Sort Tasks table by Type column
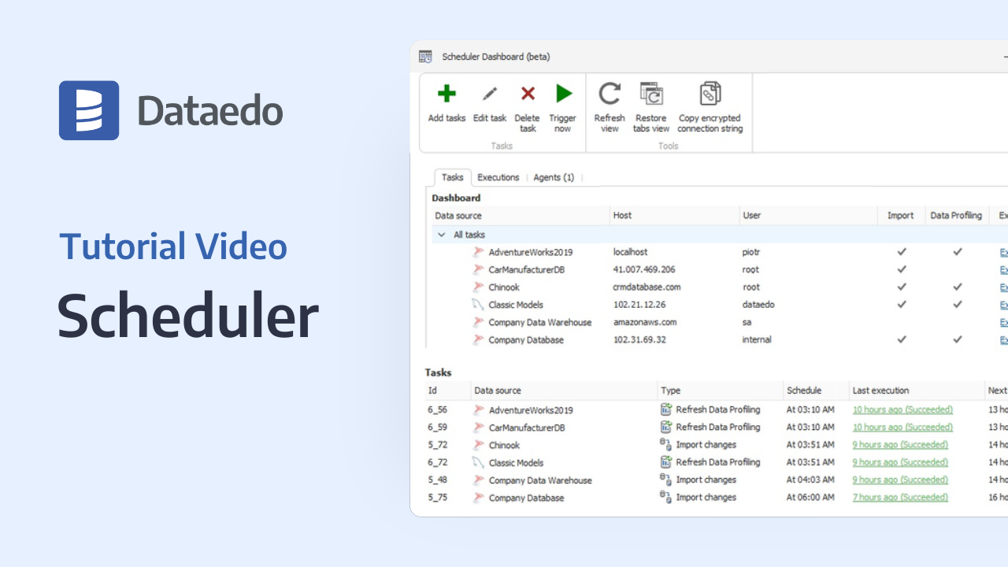The image size is (1008, 567). point(720,391)
